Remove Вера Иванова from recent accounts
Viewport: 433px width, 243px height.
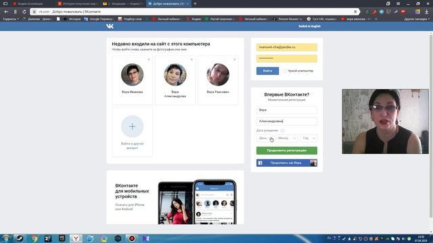coord(149,59)
